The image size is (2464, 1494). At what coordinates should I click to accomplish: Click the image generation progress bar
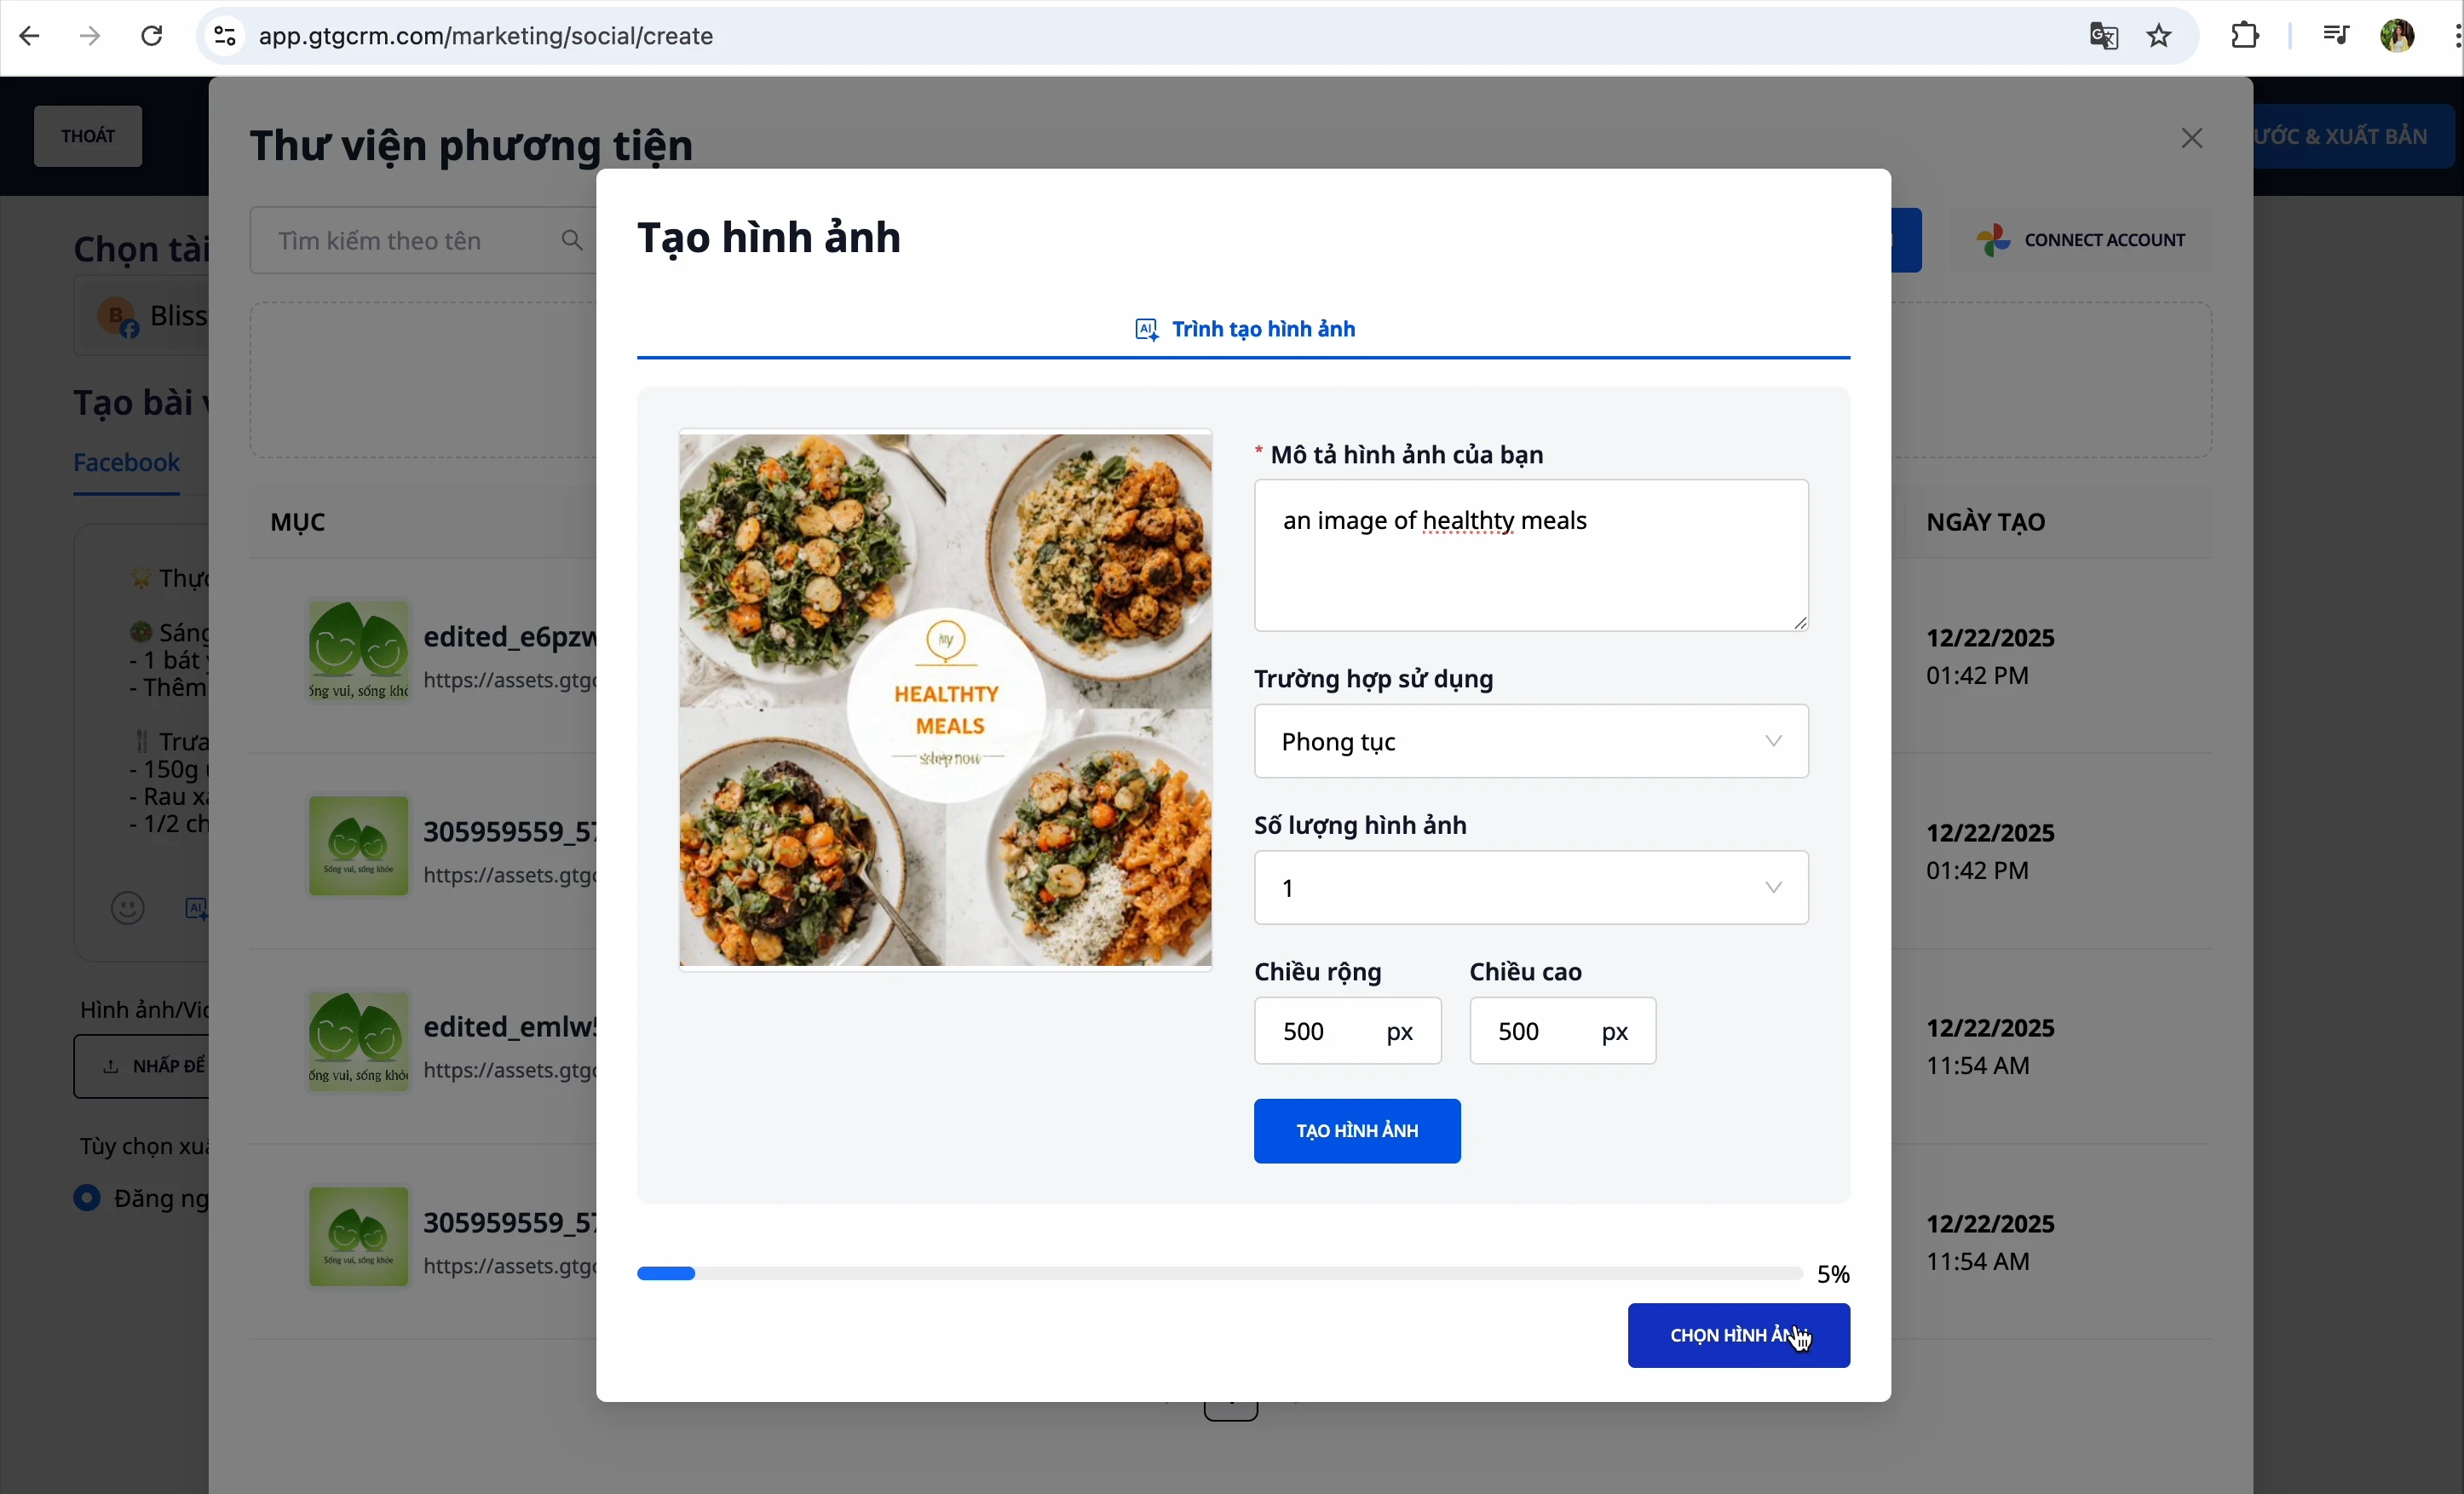point(1219,1274)
